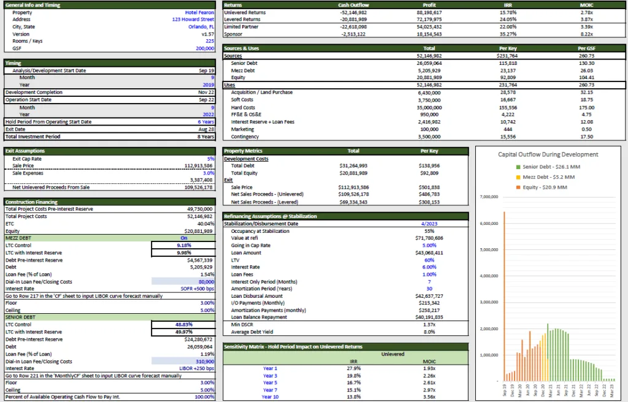The width and height of the screenshot is (628, 402).
Task: Select the Mezz Dial-in Loan Fee 80,000 cell
Action: click(x=183, y=281)
